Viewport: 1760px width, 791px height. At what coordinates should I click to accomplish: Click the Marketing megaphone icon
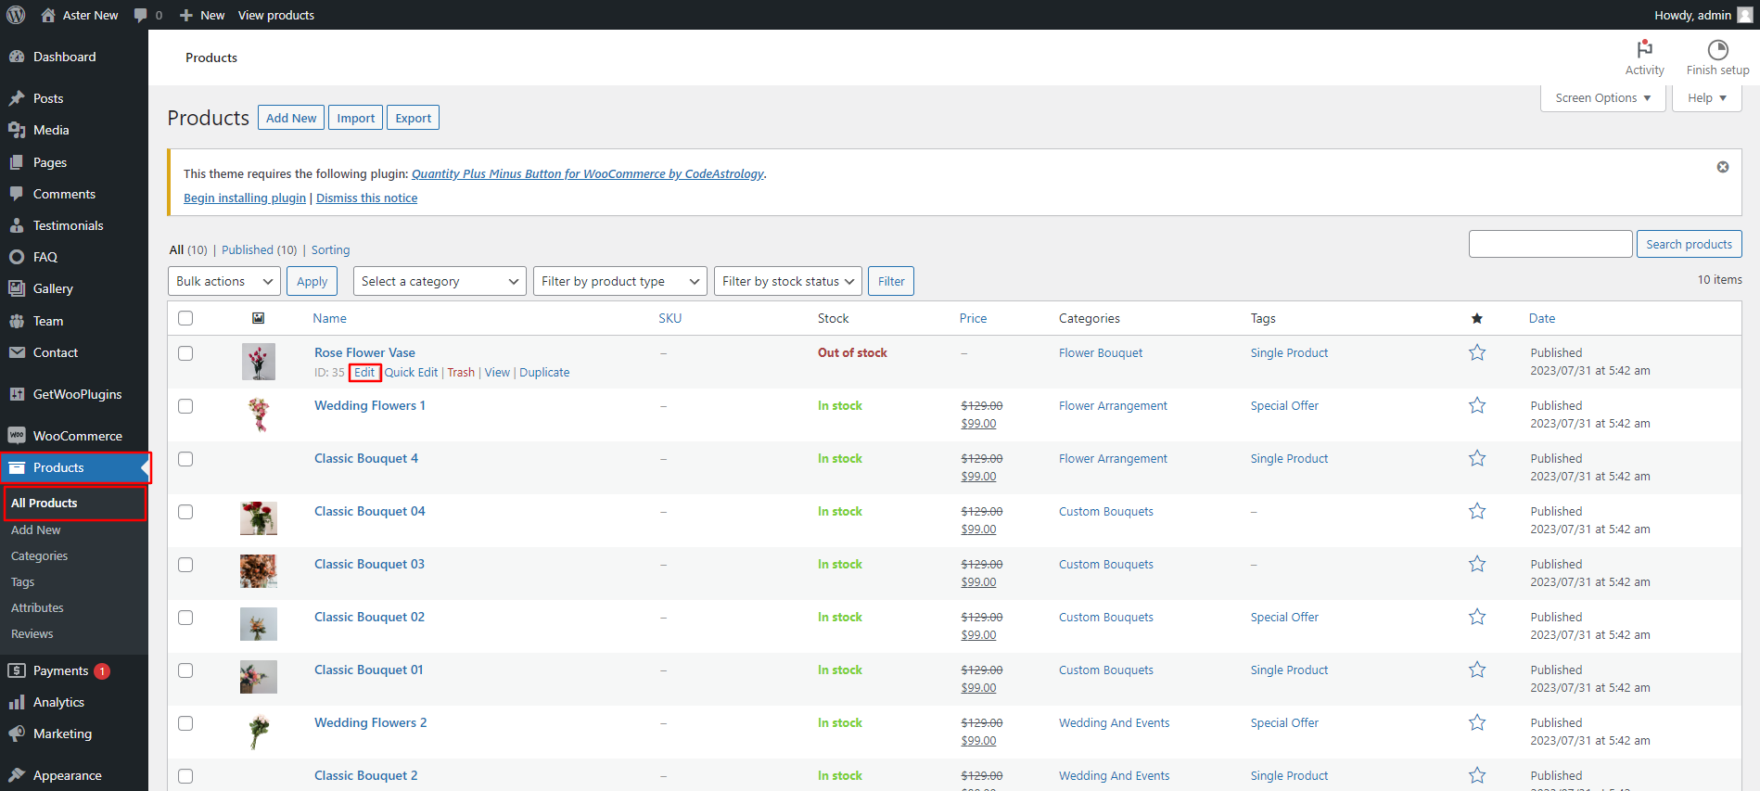click(16, 734)
